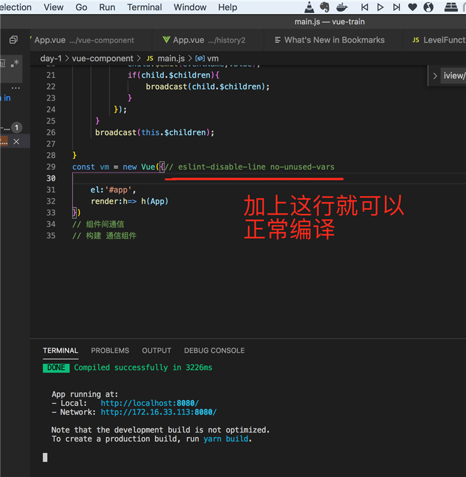Open the View menu

click(x=54, y=7)
